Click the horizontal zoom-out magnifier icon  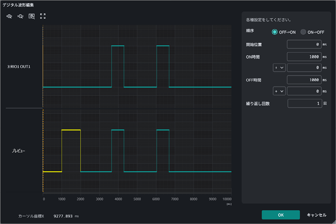point(21,16)
